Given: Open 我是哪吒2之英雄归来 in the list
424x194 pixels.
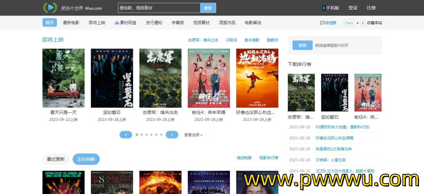Looking at the screenshot, I should [334, 149].
